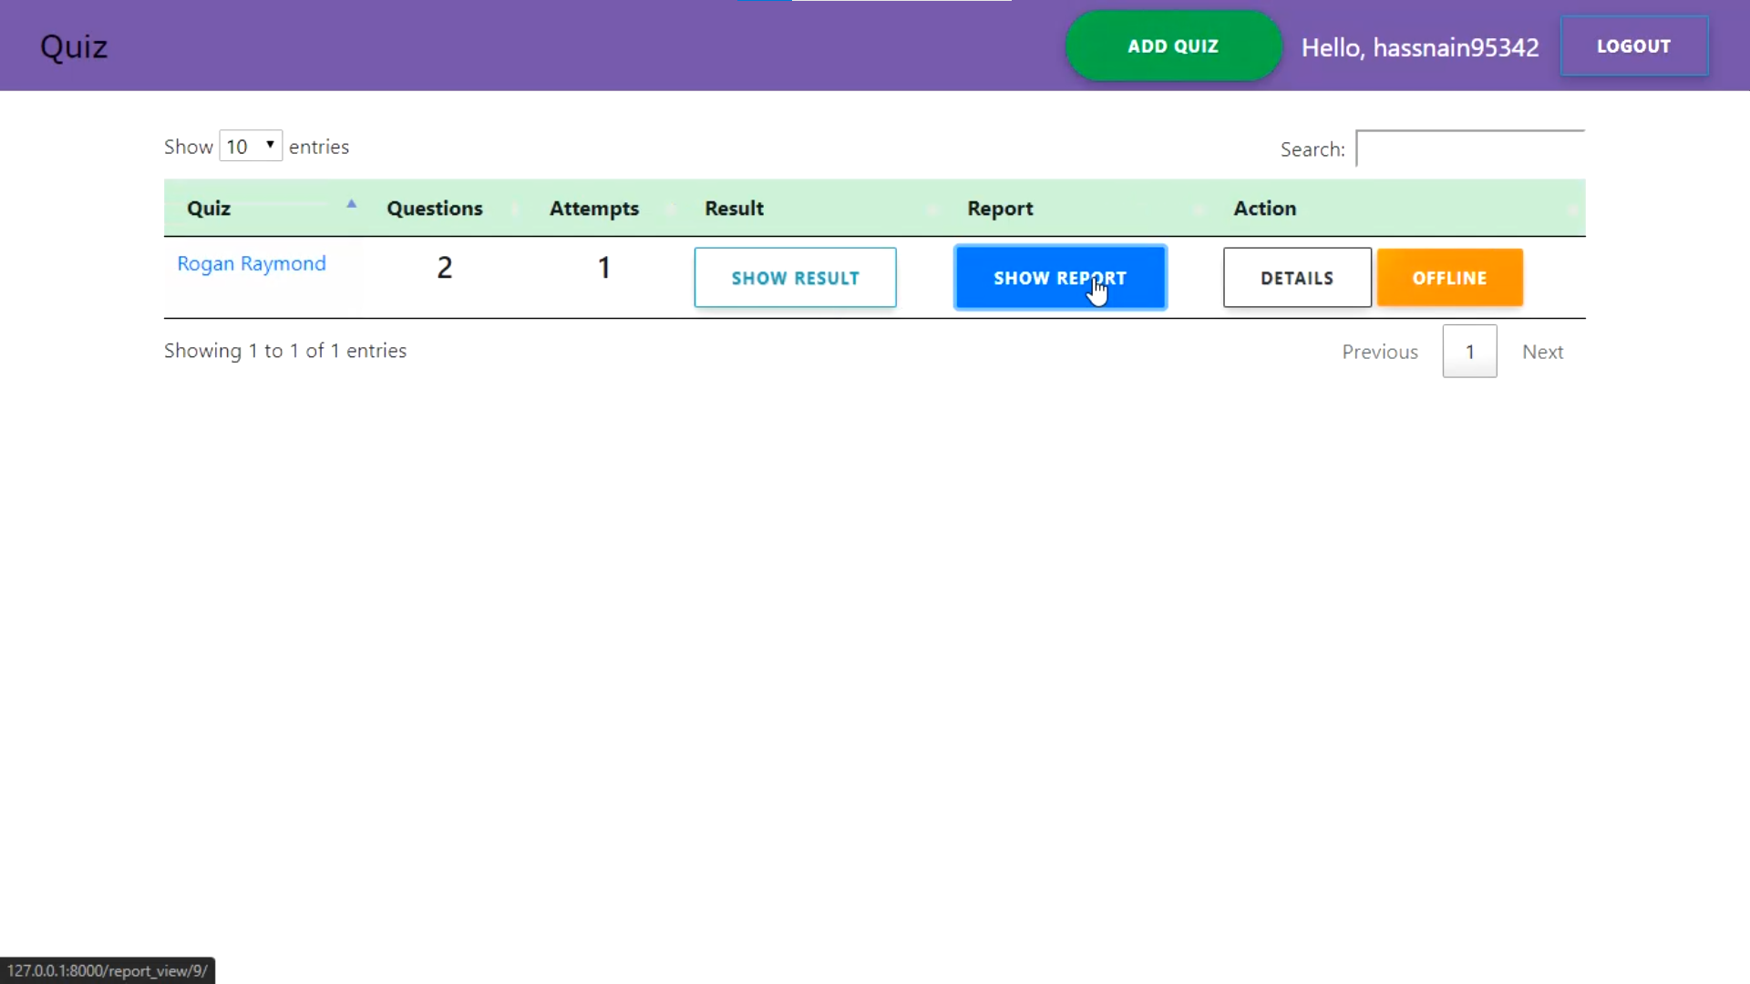
Task: Click the blue SHOW REPORT button
Action: [1060, 278]
